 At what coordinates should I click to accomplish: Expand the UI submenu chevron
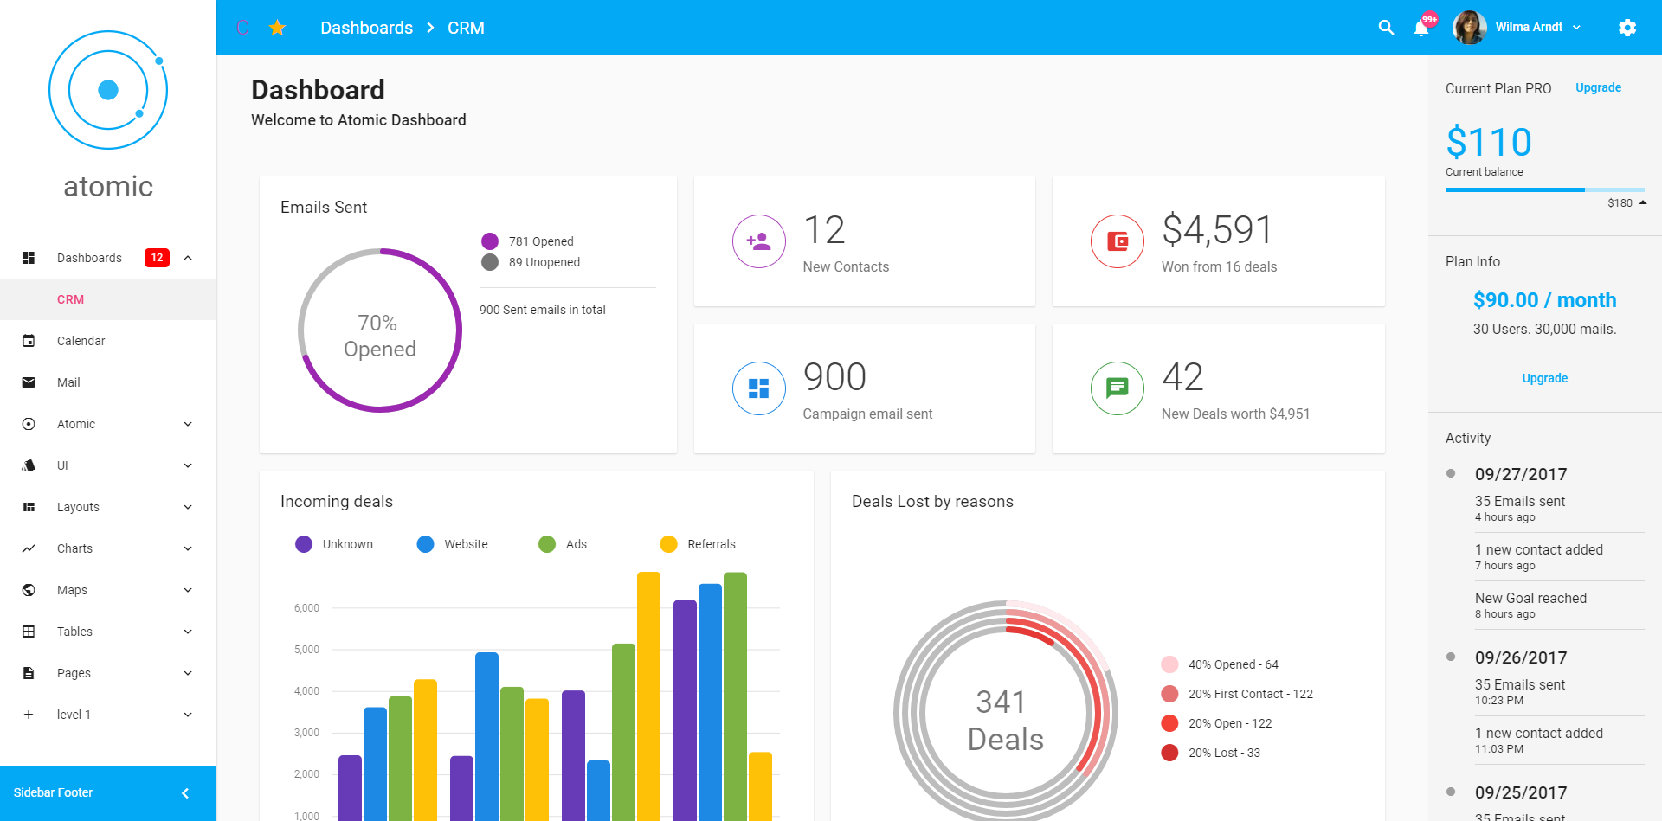point(188,465)
